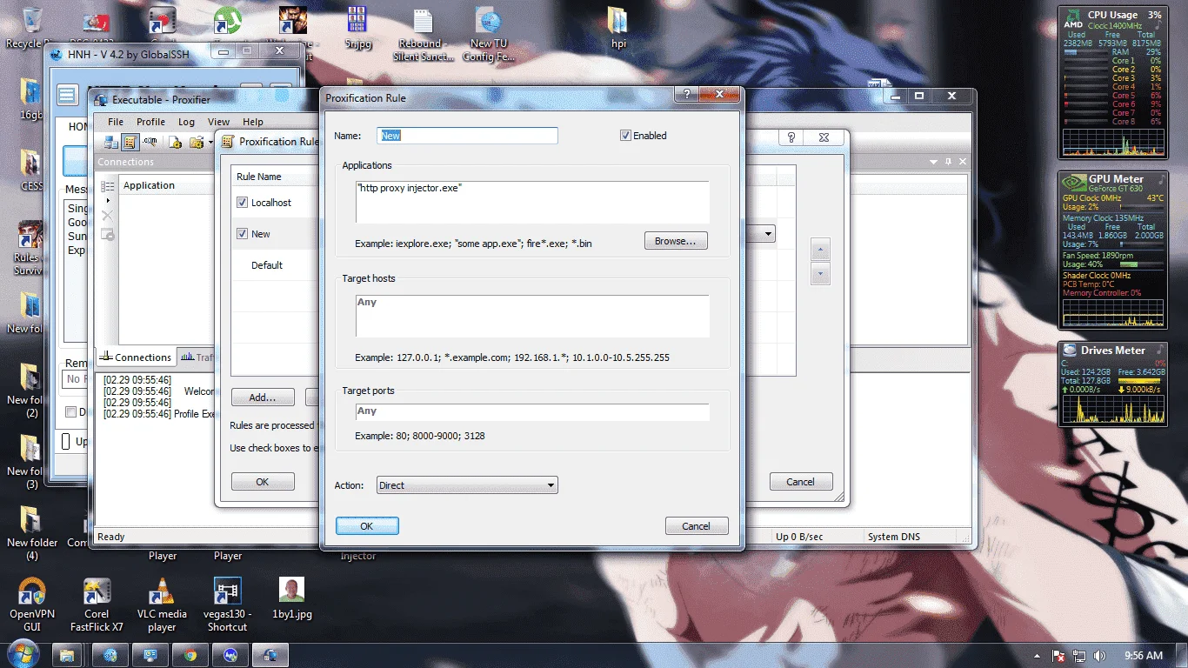Click the list view icon in Connections panel

pyautogui.click(x=108, y=186)
